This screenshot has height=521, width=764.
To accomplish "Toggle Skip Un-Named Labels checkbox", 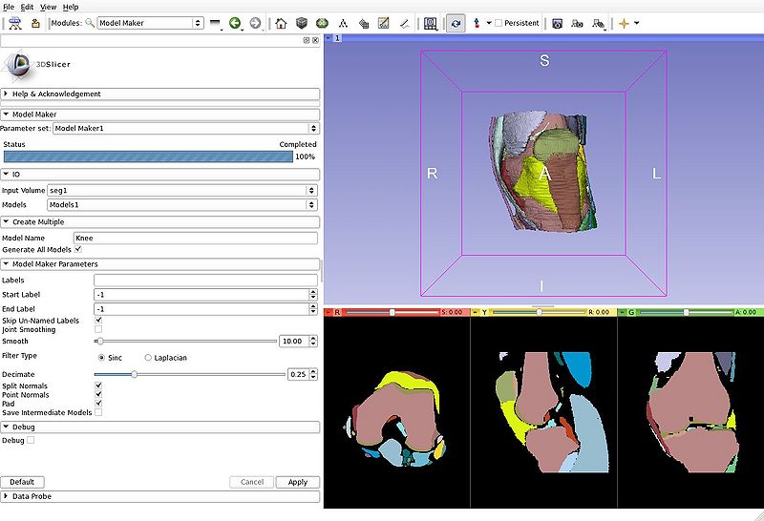I will pos(98,321).
